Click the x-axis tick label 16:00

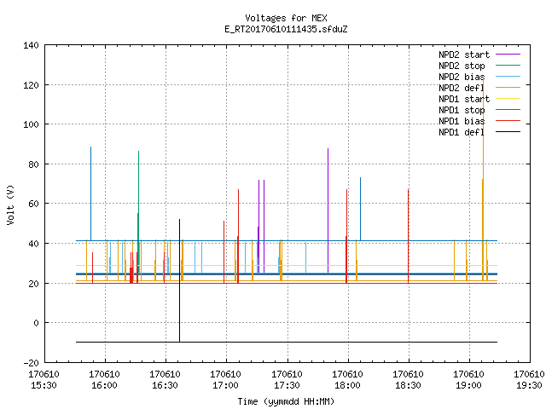(104, 385)
